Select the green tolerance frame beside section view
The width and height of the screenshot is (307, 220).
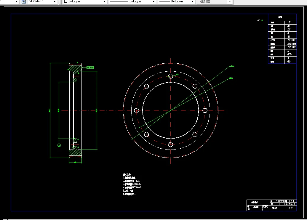click(x=90, y=68)
